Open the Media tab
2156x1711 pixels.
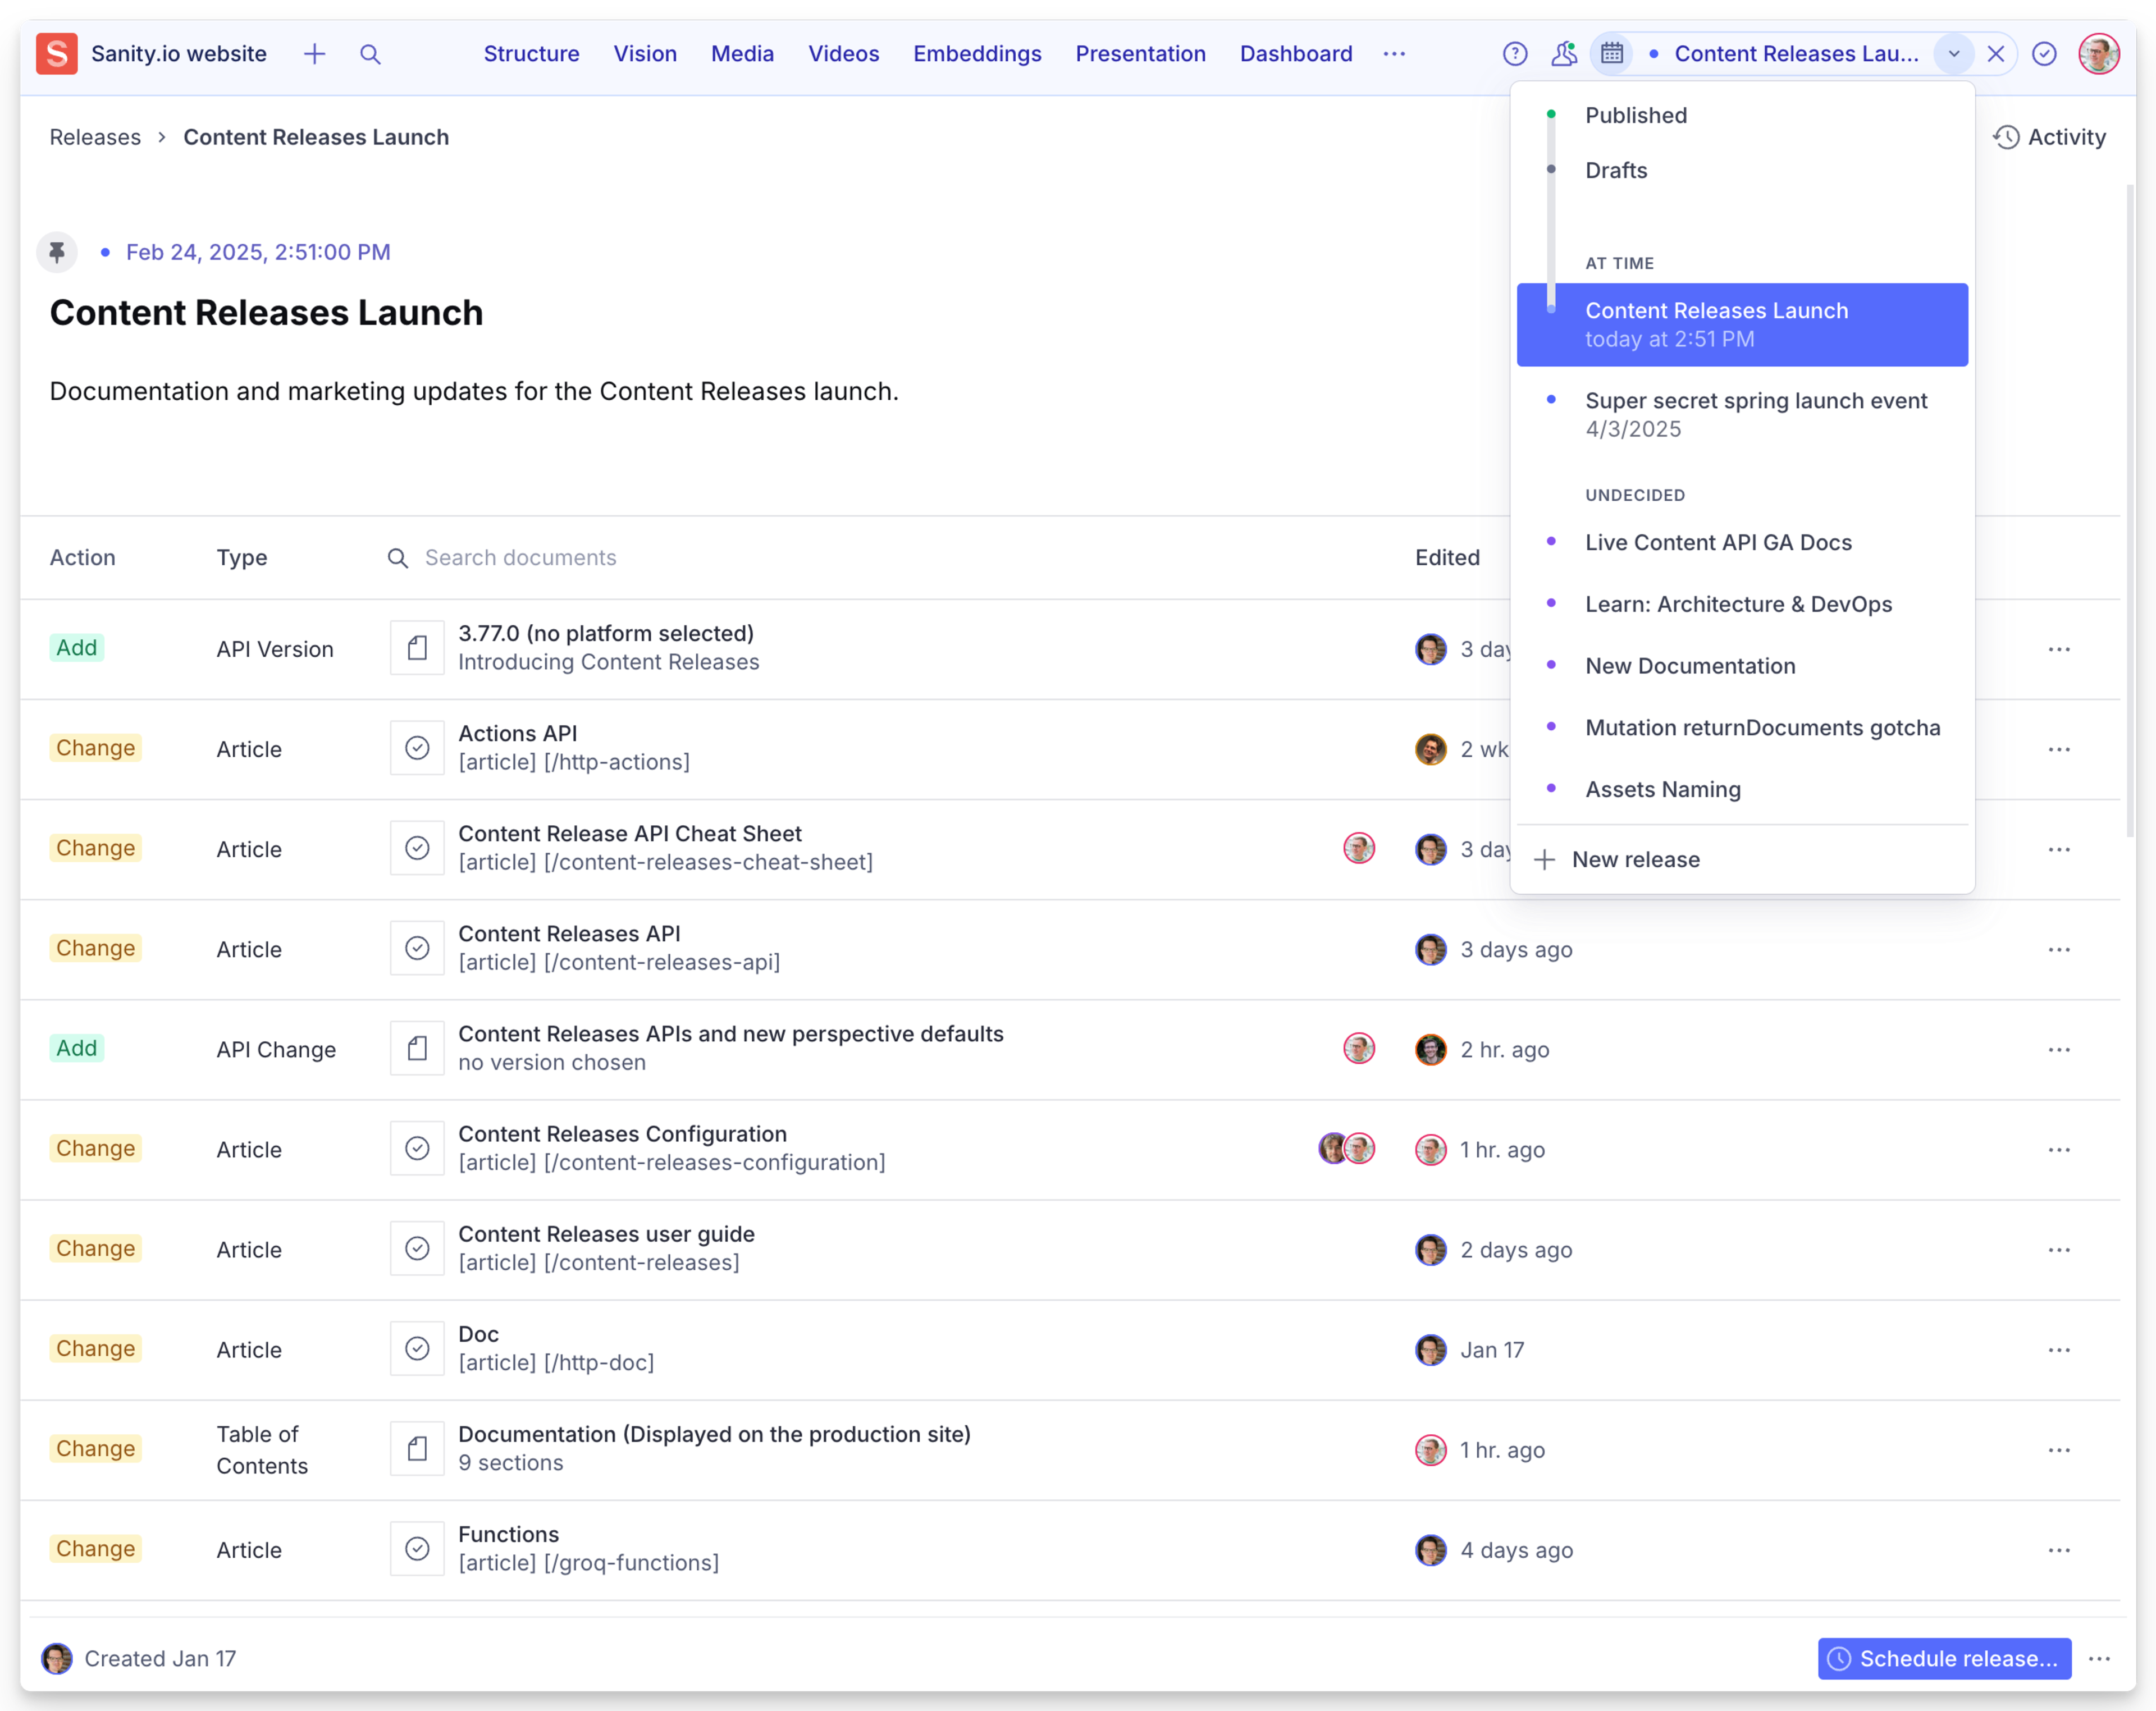pos(742,54)
